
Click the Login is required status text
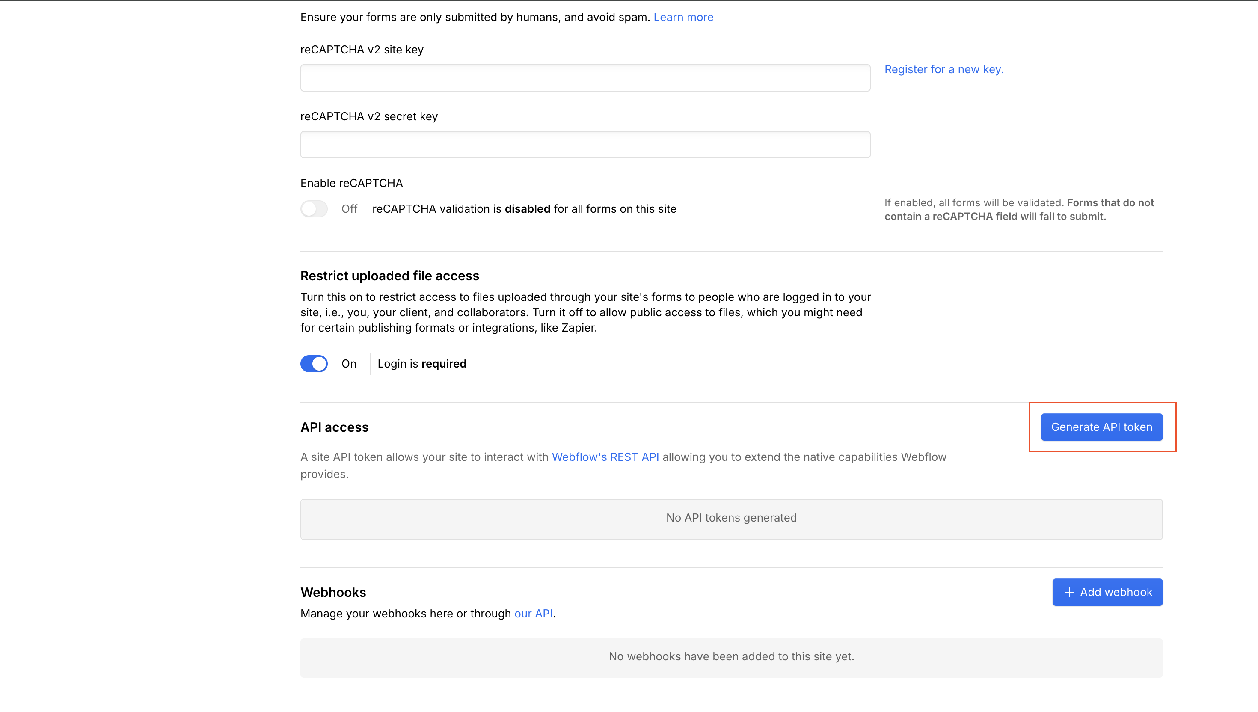pyautogui.click(x=421, y=363)
